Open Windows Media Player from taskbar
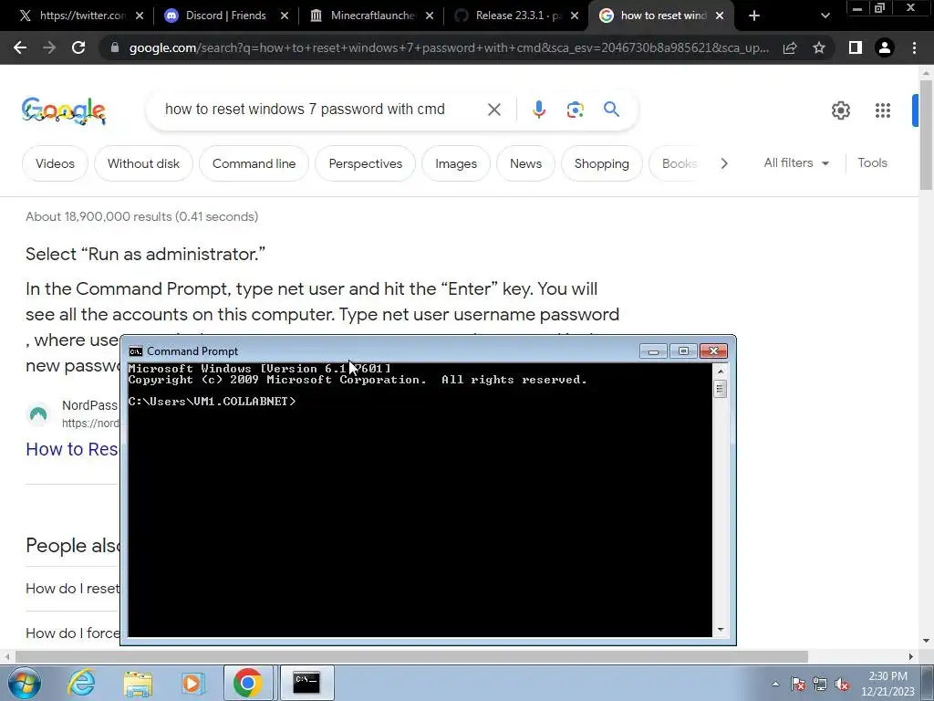934x701 pixels. click(x=192, y=684)
